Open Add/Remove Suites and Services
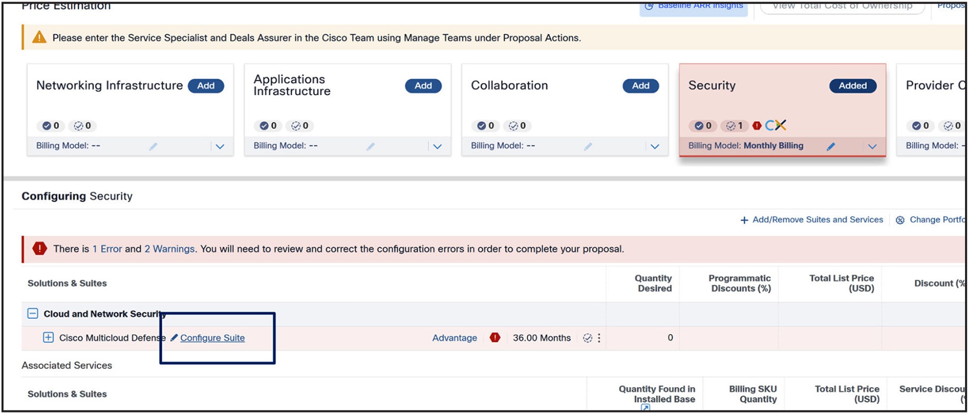969x414 pixels. pos(812,220)
